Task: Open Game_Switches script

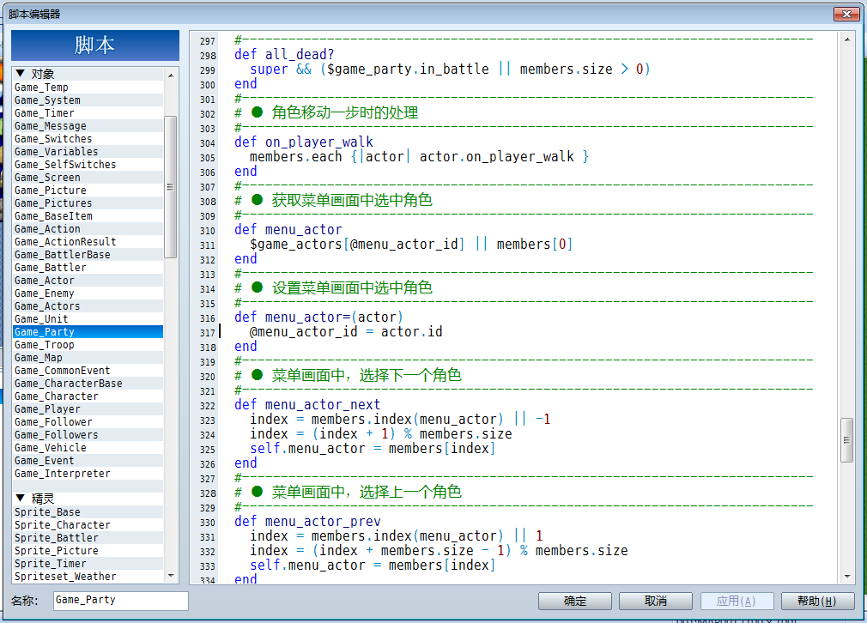Action: 88,139
